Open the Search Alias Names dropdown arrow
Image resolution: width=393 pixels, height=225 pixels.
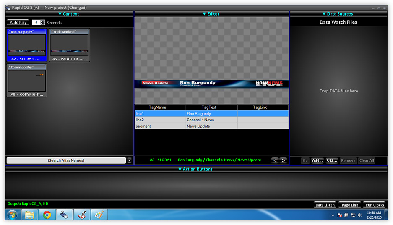coord(129,160)
